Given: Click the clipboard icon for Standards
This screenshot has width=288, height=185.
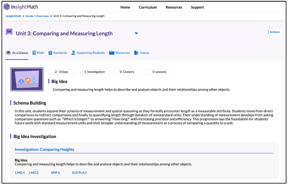Looking at the screenshot, I should point(50,53).
